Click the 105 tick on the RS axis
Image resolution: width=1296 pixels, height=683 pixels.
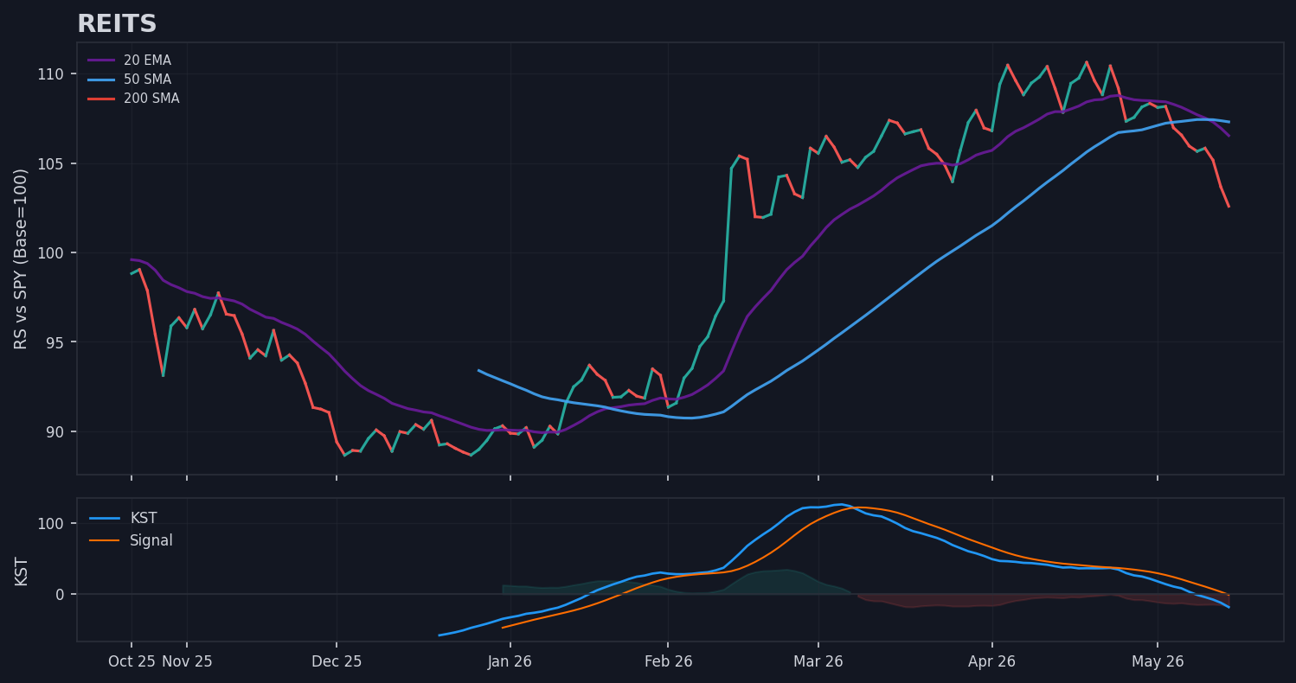51,163
